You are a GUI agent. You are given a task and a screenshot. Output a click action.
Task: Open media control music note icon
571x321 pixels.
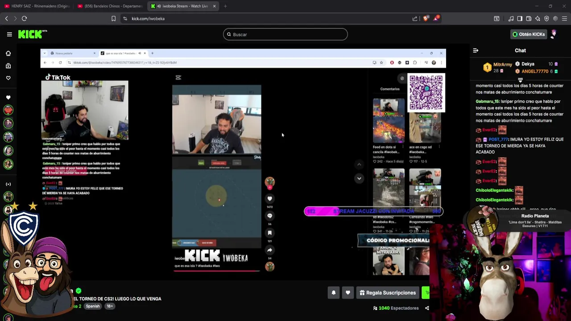511,18
